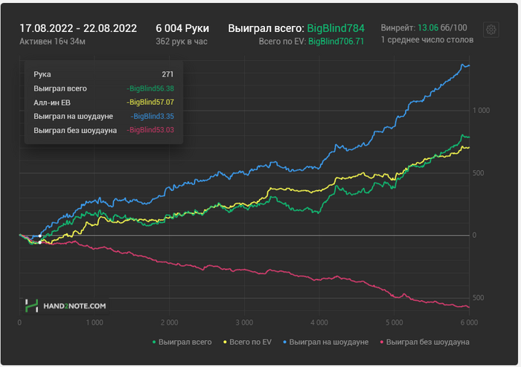Click the date range 17.08.2022 - 22.08.2022

[78, 28]
